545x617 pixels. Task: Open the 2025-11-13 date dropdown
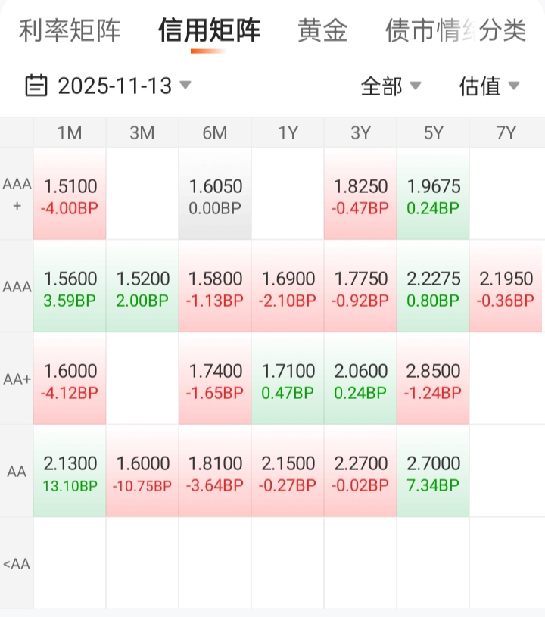tap(124, 86)
